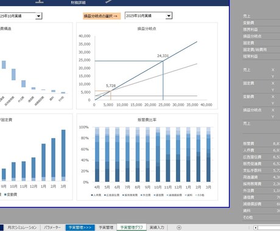Image resolution: width=280 pixels, height=231 pixels.
Task: Select the 40,000 label on the vertical axis
Action: coord(85,36)
